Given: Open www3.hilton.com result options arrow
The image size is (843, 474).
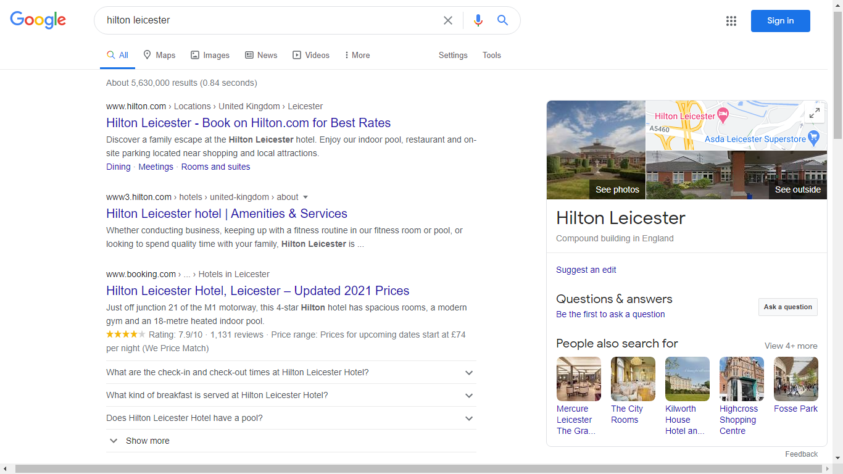Looking at the screenshot, I should tap(305, 197).
